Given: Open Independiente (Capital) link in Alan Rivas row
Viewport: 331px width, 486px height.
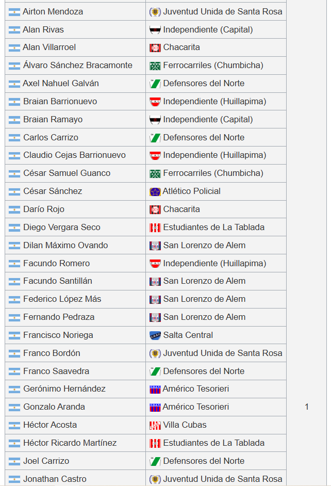Looking at the screenshot, I should tap(208, 30).
